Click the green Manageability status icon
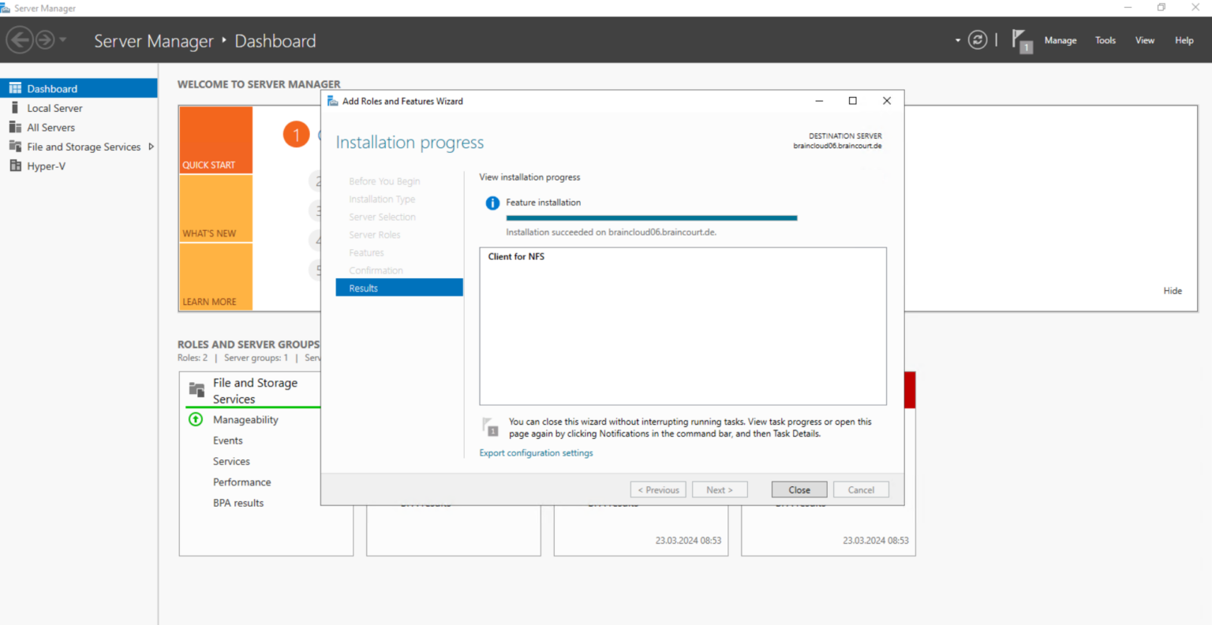Image resolution: width=1212 pixels, height=625 pixels. click(195, 419)
